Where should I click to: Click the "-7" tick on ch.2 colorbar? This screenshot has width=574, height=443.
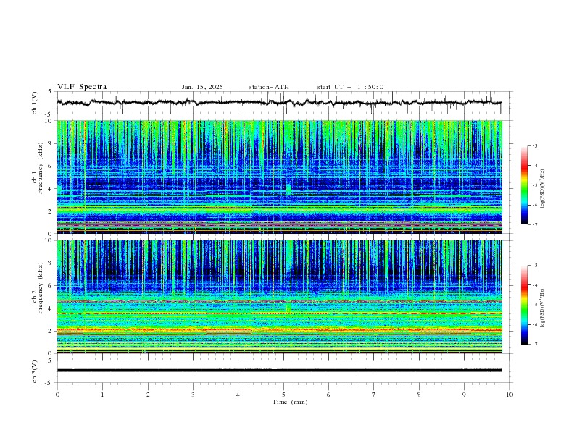[x=535, y=345]
